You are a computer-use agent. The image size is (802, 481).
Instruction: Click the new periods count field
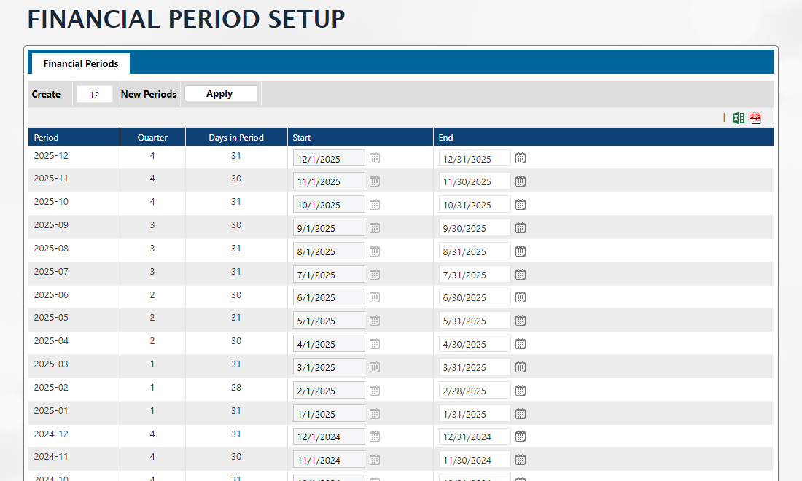94,94
